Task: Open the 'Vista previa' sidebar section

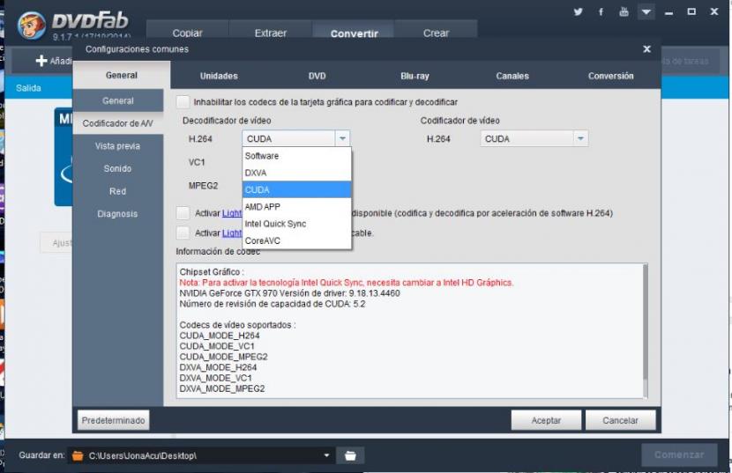Action: 117,146
